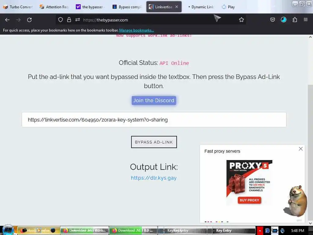Click the forward navigation arrow
313x235 pixels.
[18, 20]
